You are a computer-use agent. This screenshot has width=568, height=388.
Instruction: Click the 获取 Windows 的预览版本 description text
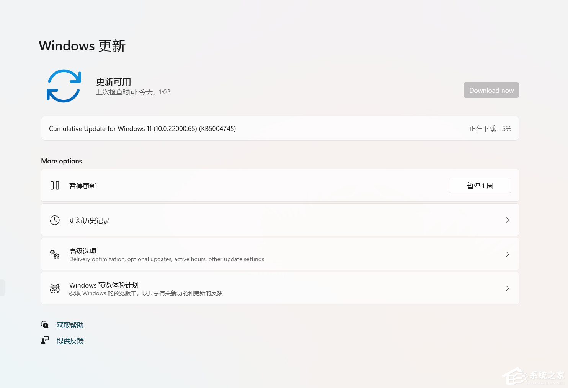click(x=146, y=293)
